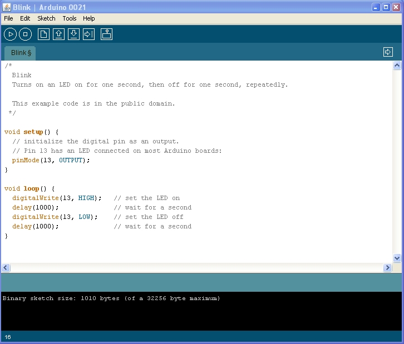
Task: Create a new sketch with New icon
Action: pyautogui.click(x=43, y=34)
